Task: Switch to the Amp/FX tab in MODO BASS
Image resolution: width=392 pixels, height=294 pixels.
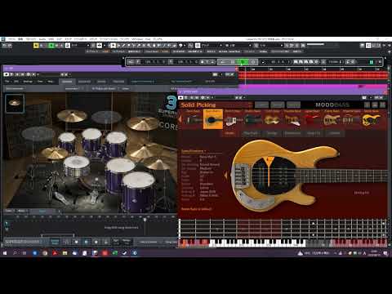Action: coord(314,133)
